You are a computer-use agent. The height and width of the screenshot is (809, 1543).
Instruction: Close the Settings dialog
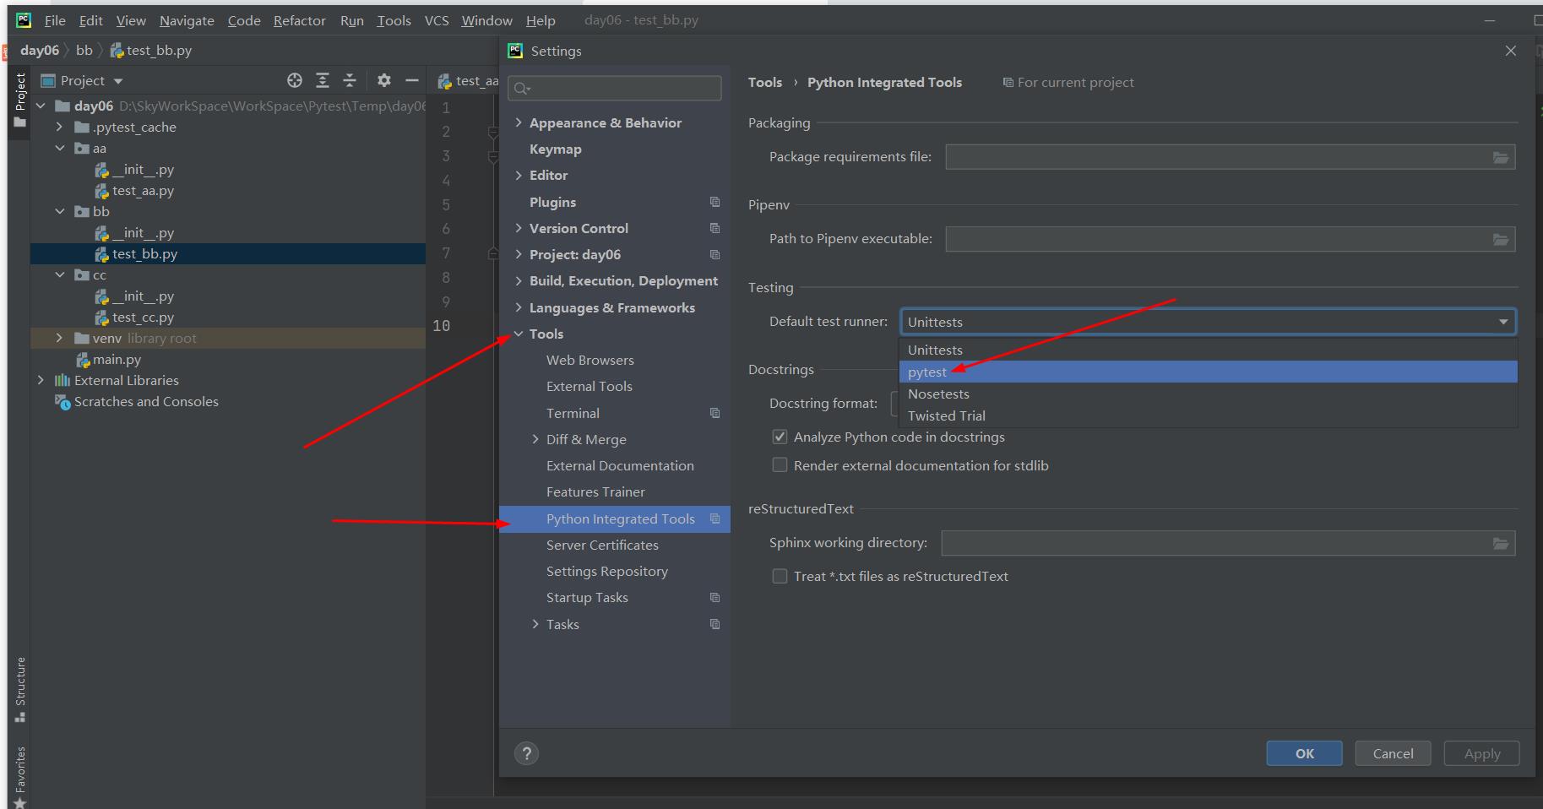[x=1510, y=51]
